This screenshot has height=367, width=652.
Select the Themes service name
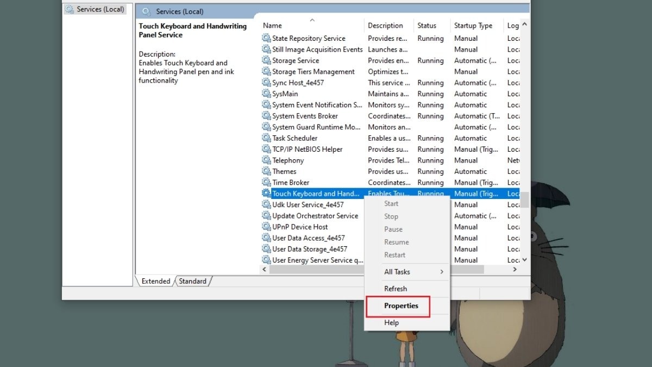pyautogui.click(x=284, y=171)
